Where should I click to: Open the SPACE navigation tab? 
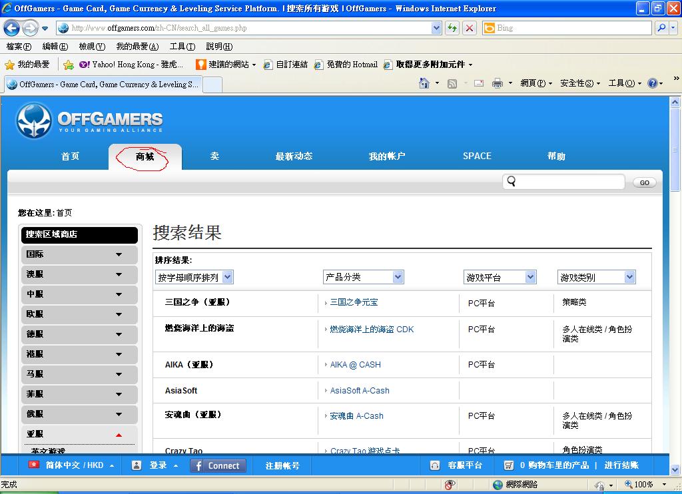pyautogui.click(x=477, y=156)
